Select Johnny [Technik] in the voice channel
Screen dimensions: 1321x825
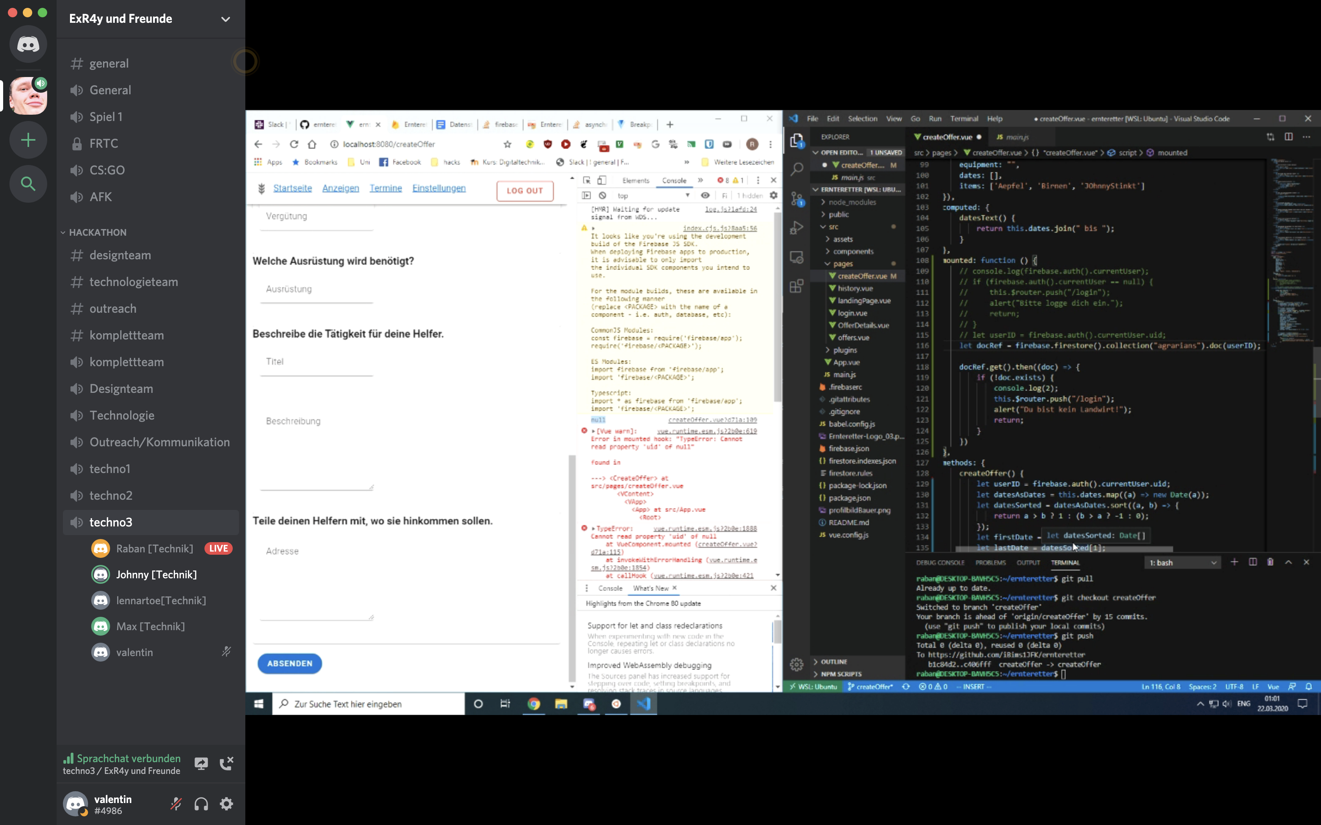coord(156,574)
